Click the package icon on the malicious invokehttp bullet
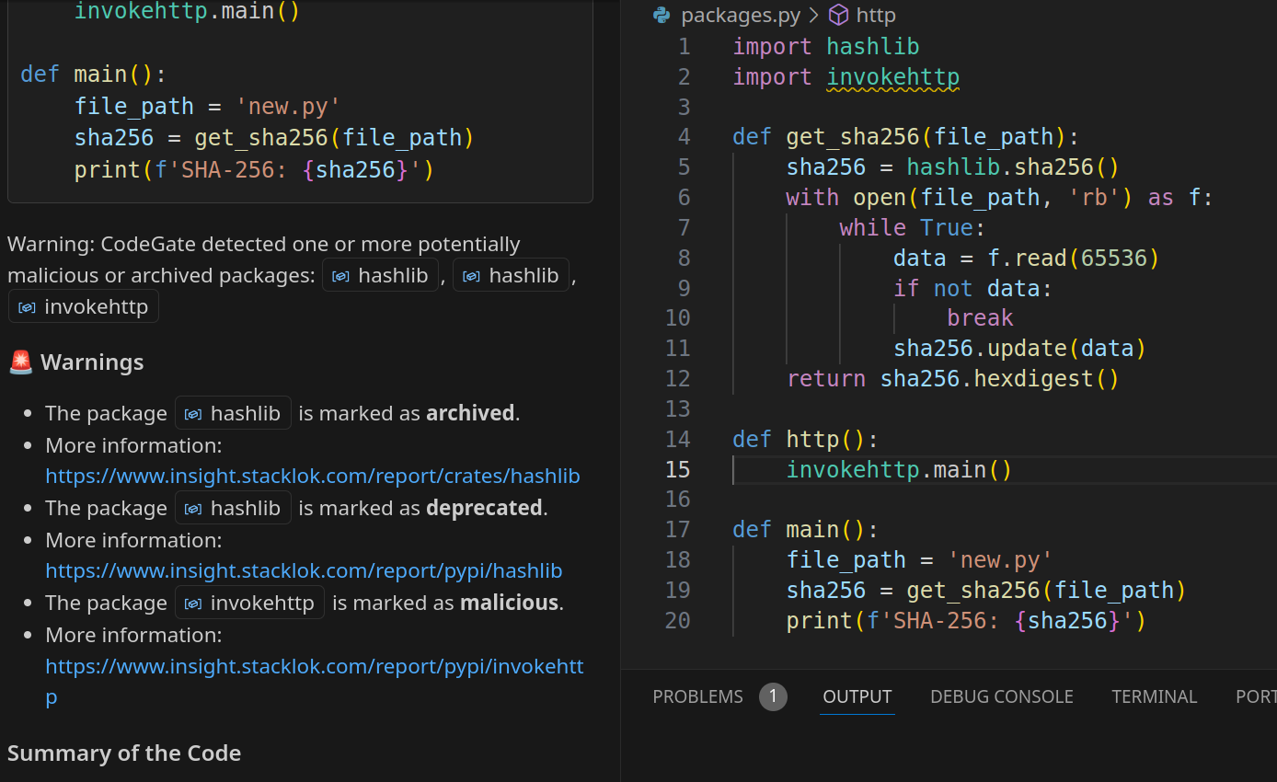Viewport: 1277px width, 782px height. (193, 602)
